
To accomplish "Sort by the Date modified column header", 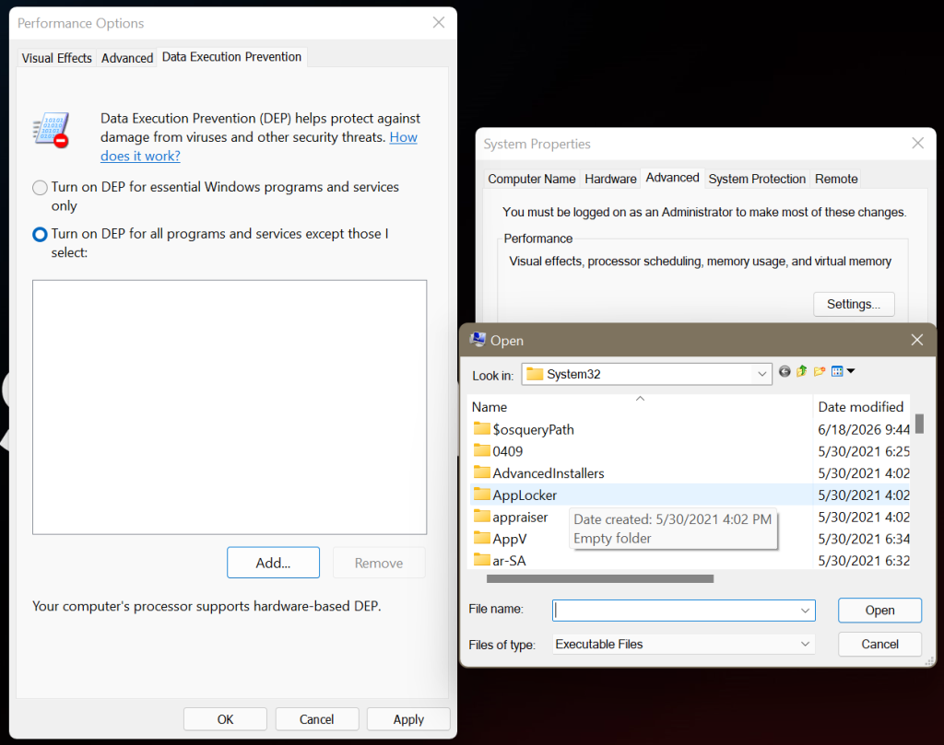I will point(860,407).
